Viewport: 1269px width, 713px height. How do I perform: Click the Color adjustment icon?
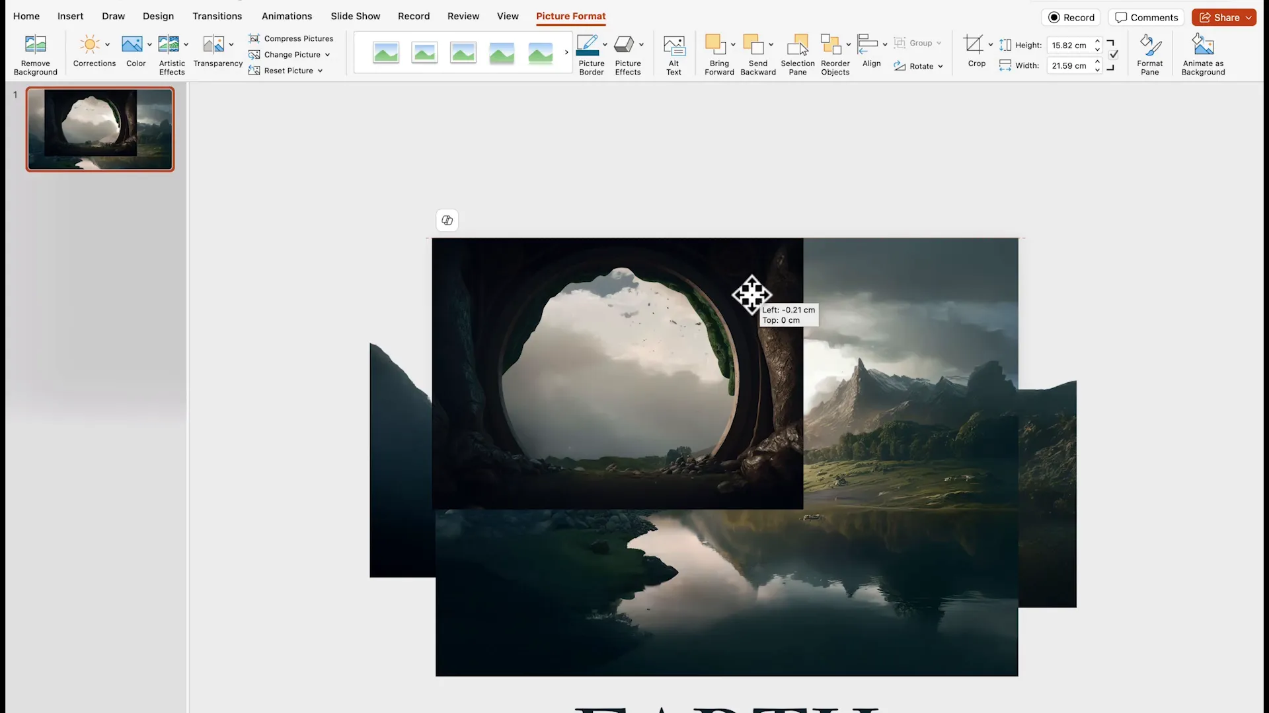[132, 44]
